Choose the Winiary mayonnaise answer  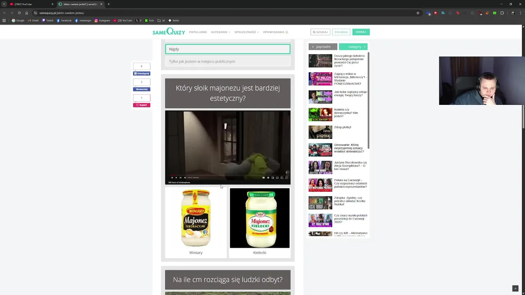[196, 222]
